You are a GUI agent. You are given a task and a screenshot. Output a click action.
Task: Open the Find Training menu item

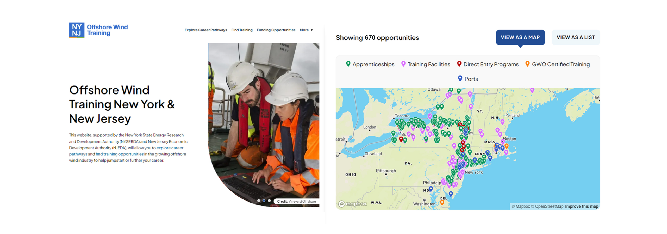pyautogui.click(x=242, y=30)
